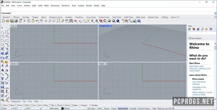Enable the Mid object snap checkbox
Screen dimensions: 217x110
click(24, 105)
